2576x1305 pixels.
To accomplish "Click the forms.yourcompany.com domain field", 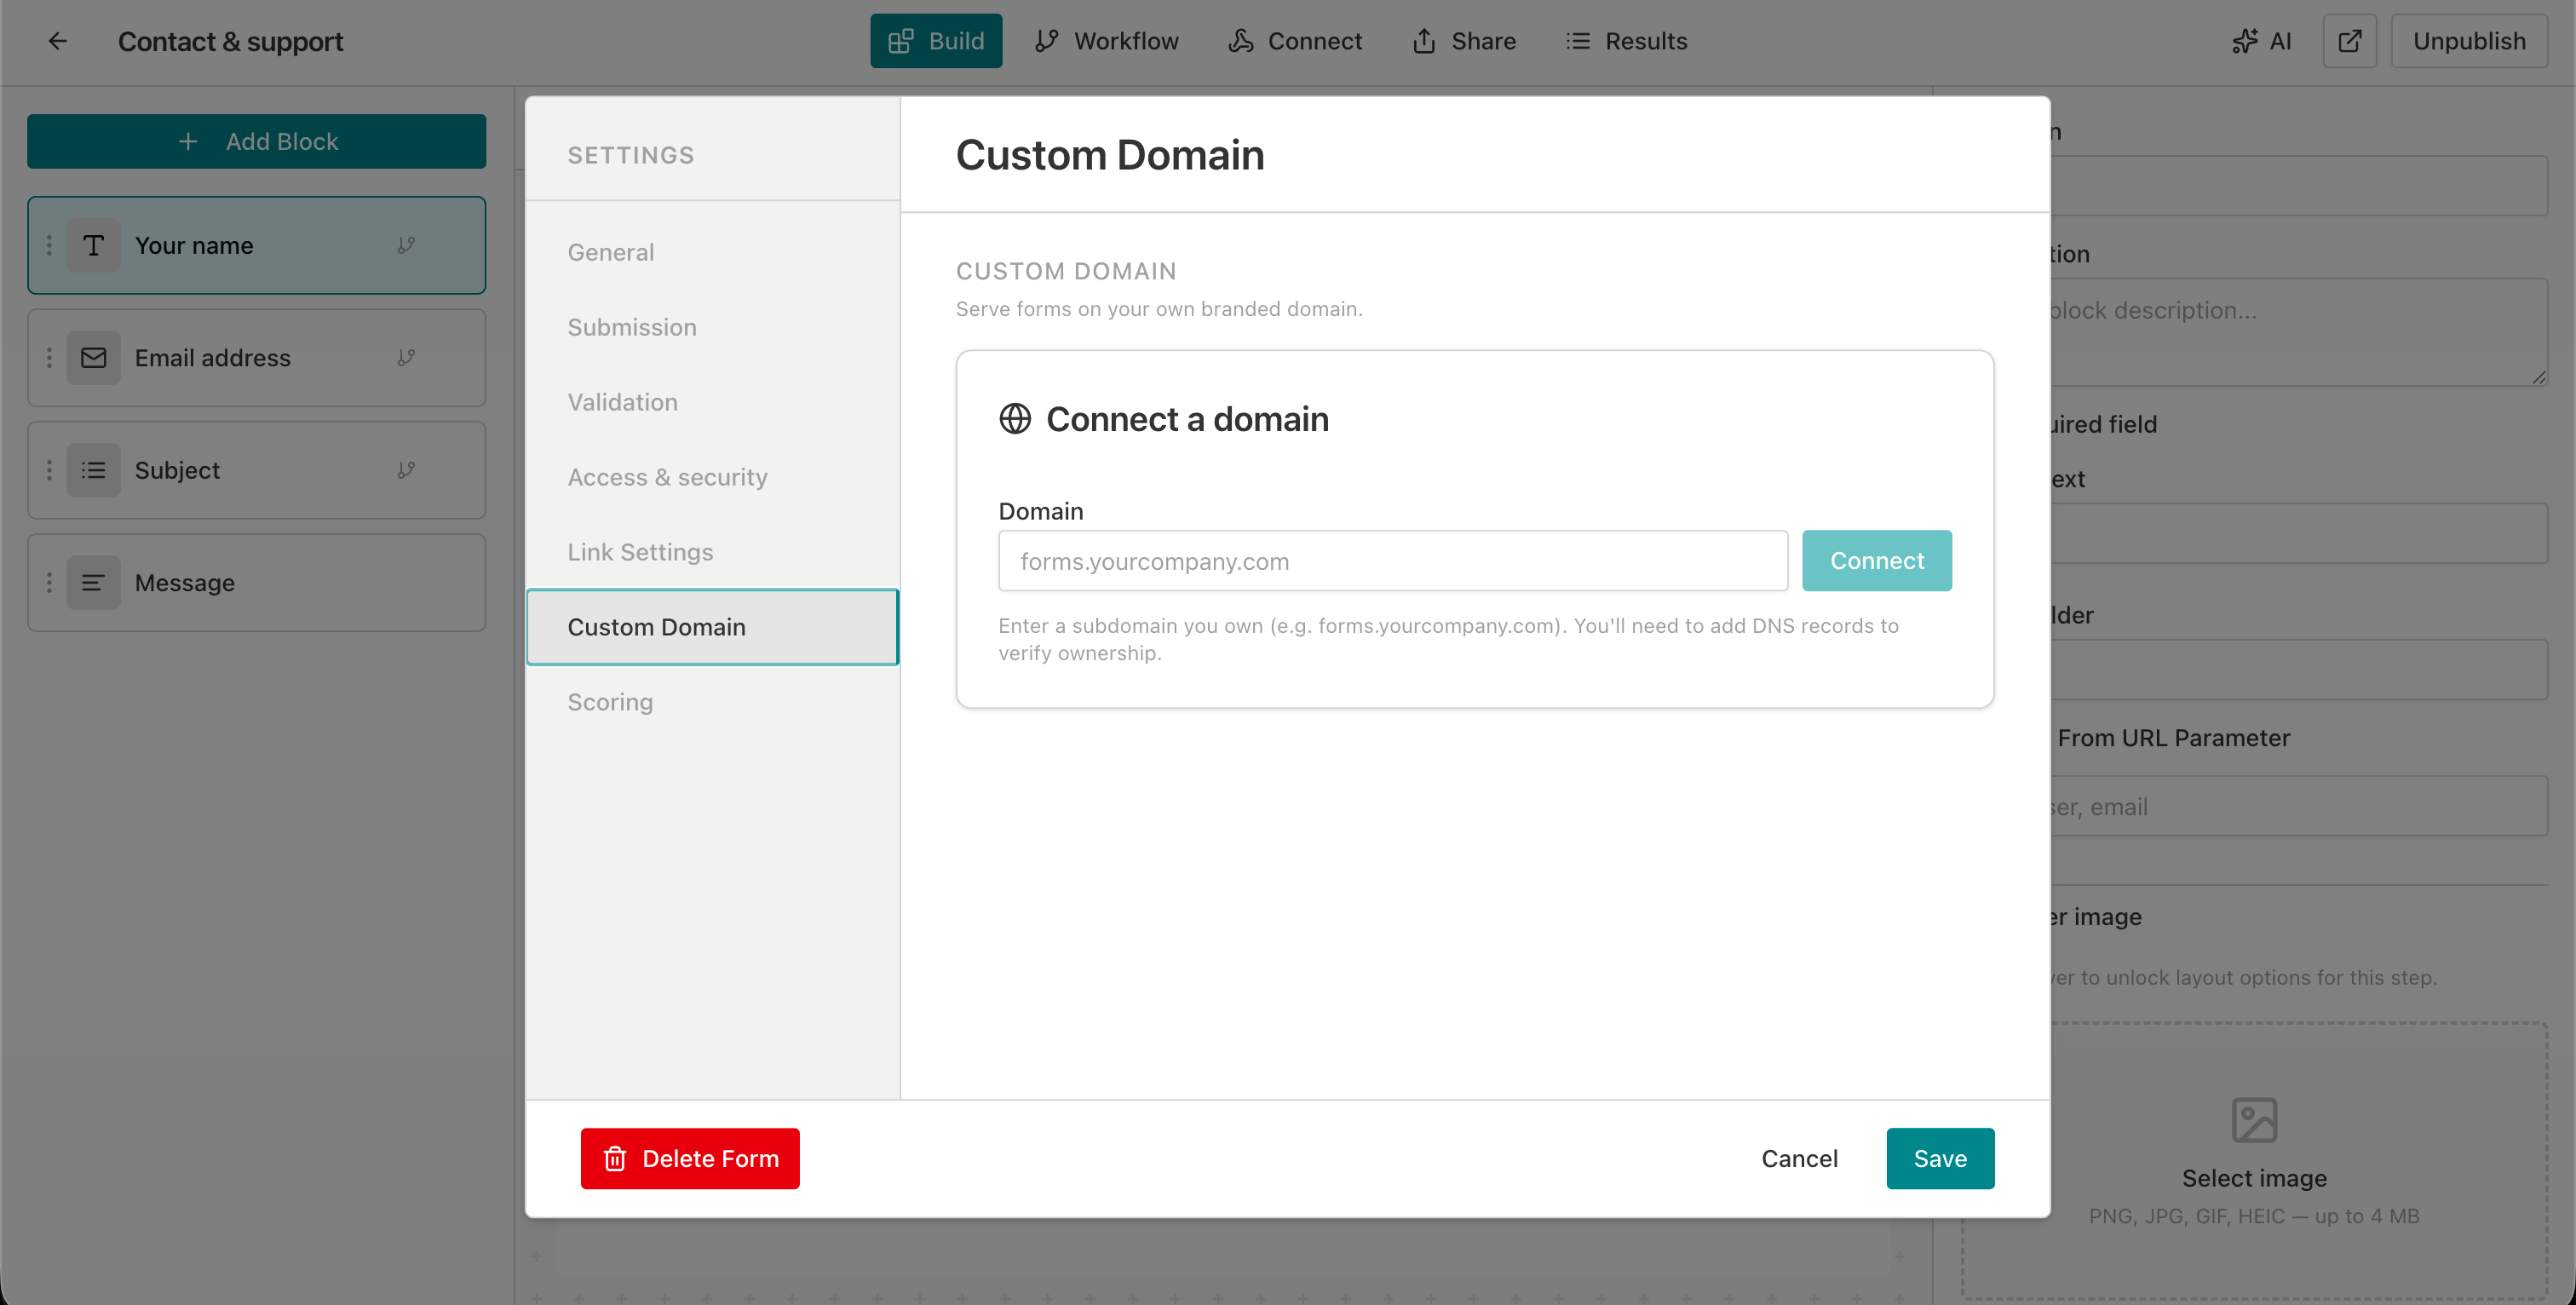I will 1392,561.
